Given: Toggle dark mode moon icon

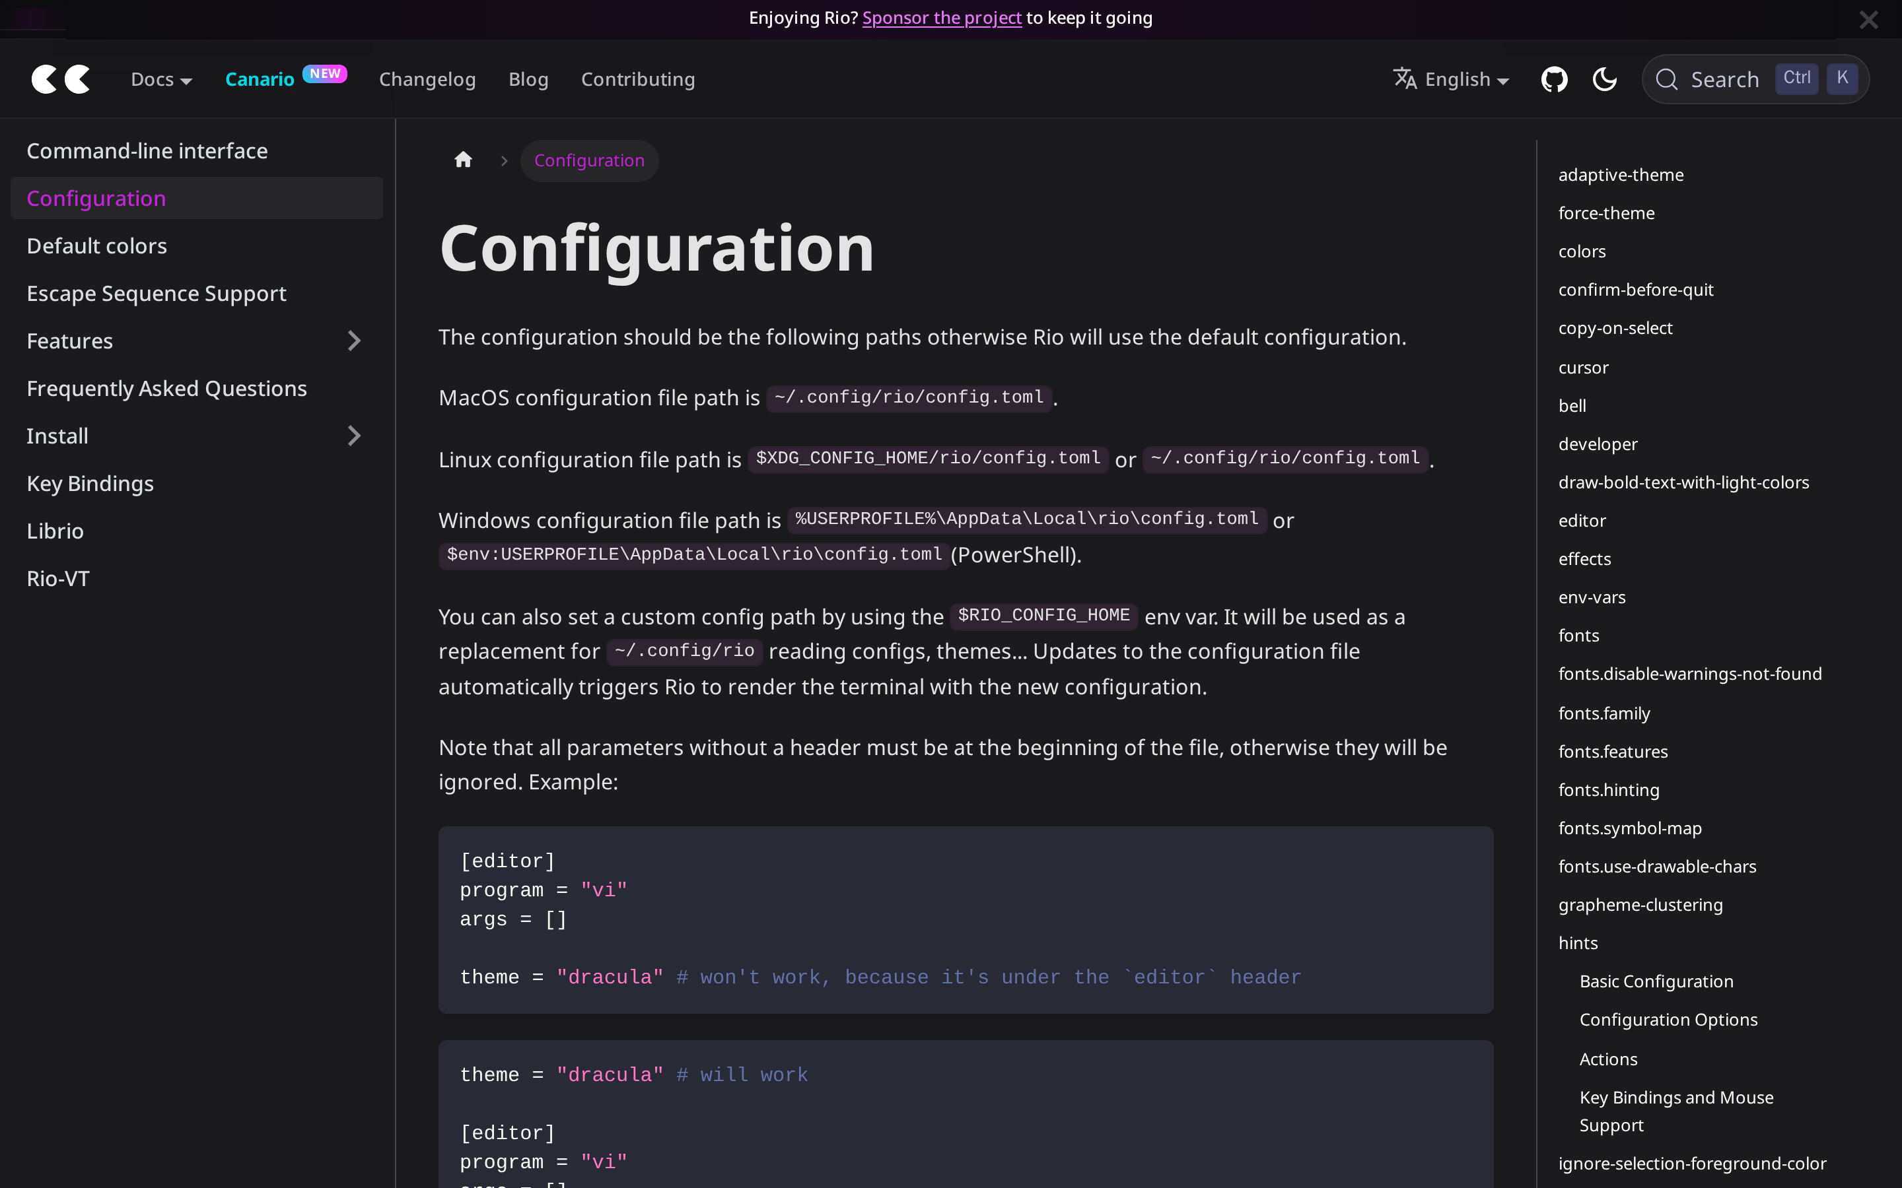Looking at the screenshot, I should point(1604,79).
